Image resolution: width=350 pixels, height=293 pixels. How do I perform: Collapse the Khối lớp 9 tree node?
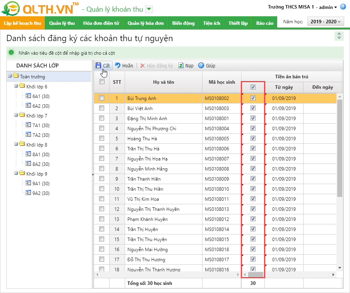(x=16, y=173)
